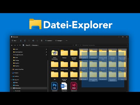Select the Schule folder
This screenshot has height=105, width=140.
pos(74,65)
